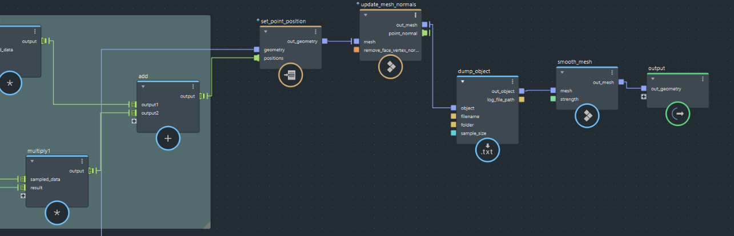The image size is (734, 236).
Task: Select the update_mesh_normals node title
Action: click(x=388, y=5)
